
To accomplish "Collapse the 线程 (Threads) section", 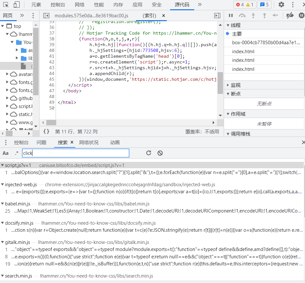I will tap(236, 25).
